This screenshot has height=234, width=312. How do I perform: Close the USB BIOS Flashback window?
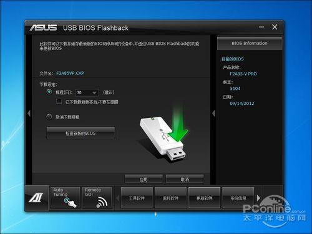click(275, 27)
